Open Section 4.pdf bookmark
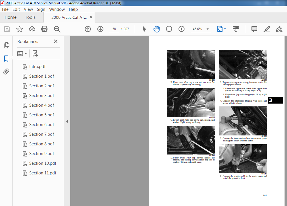The image size is (287, 206). (41, 105)
